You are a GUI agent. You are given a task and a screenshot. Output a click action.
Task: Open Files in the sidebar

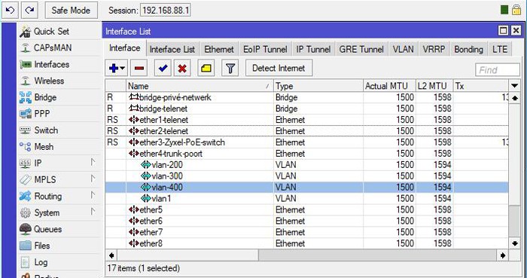click(35, 246)
